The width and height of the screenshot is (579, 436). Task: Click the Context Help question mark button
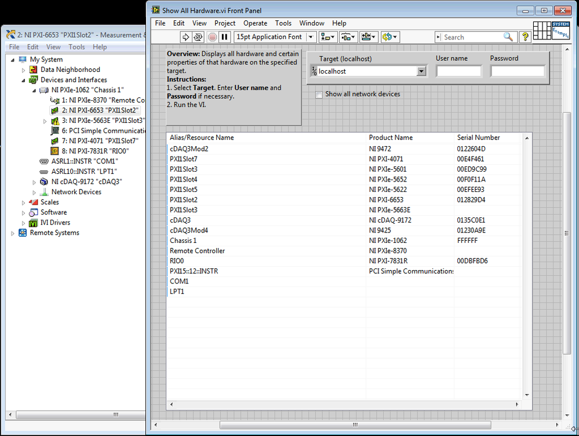(525, 37)
